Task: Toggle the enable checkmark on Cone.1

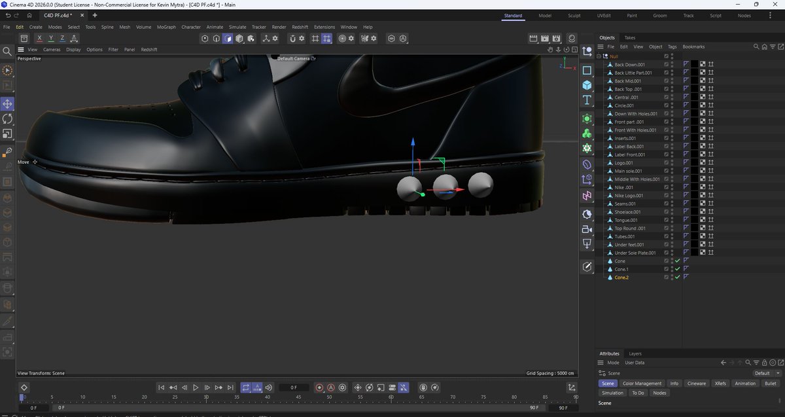Action: point(677,269)
